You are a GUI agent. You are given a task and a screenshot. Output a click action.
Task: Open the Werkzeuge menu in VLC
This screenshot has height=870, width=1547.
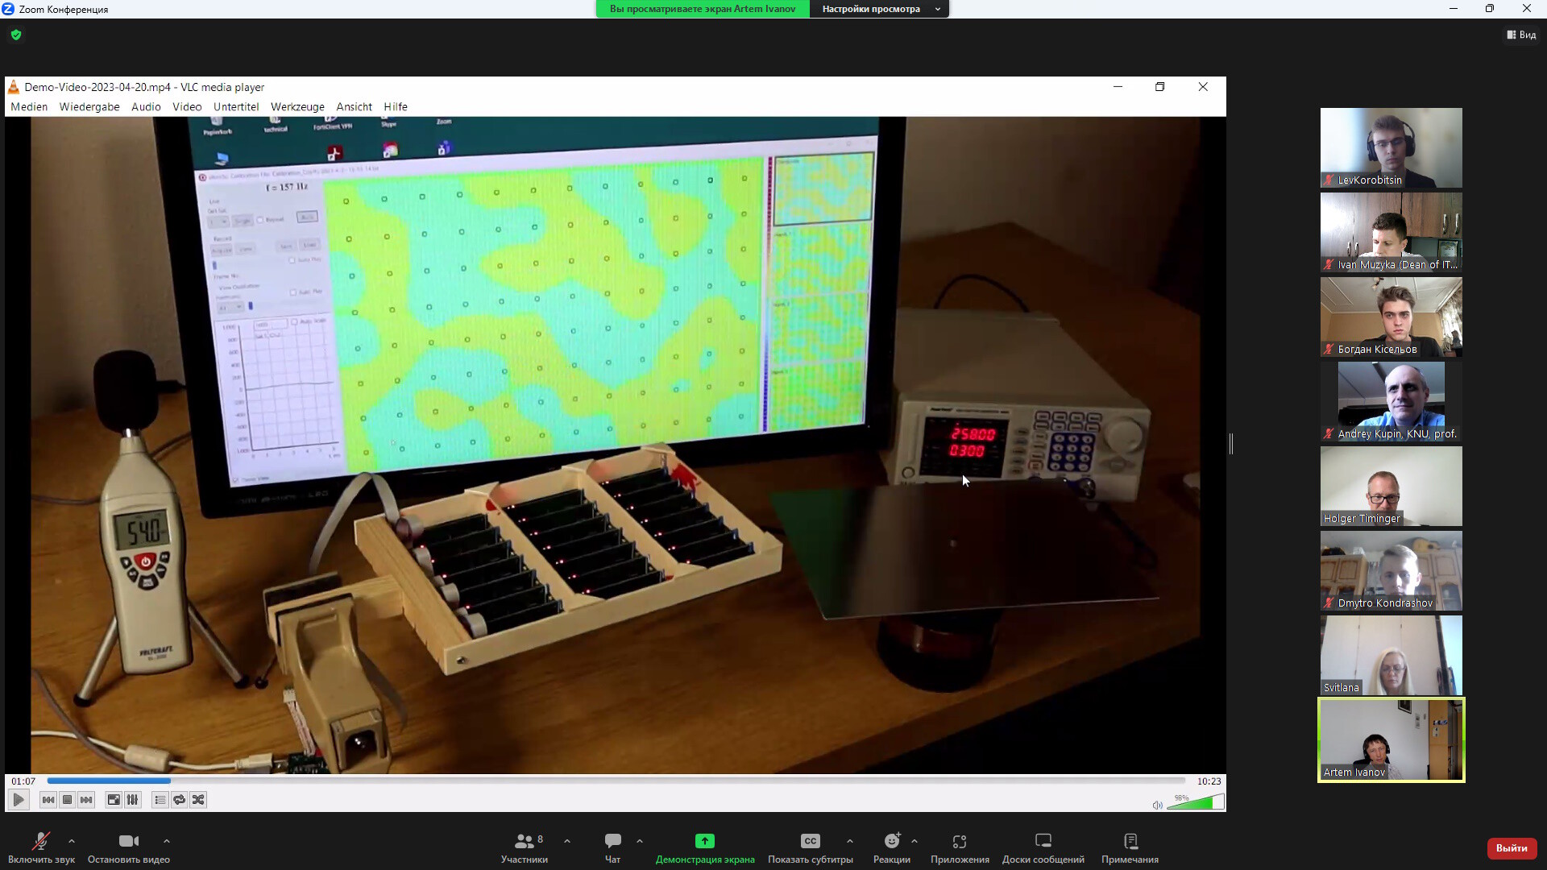click(297, 106)
